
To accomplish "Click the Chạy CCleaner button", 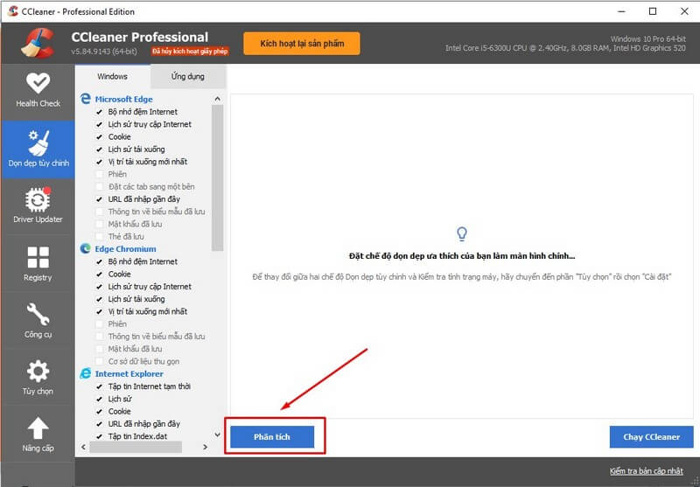I will 651,436.
